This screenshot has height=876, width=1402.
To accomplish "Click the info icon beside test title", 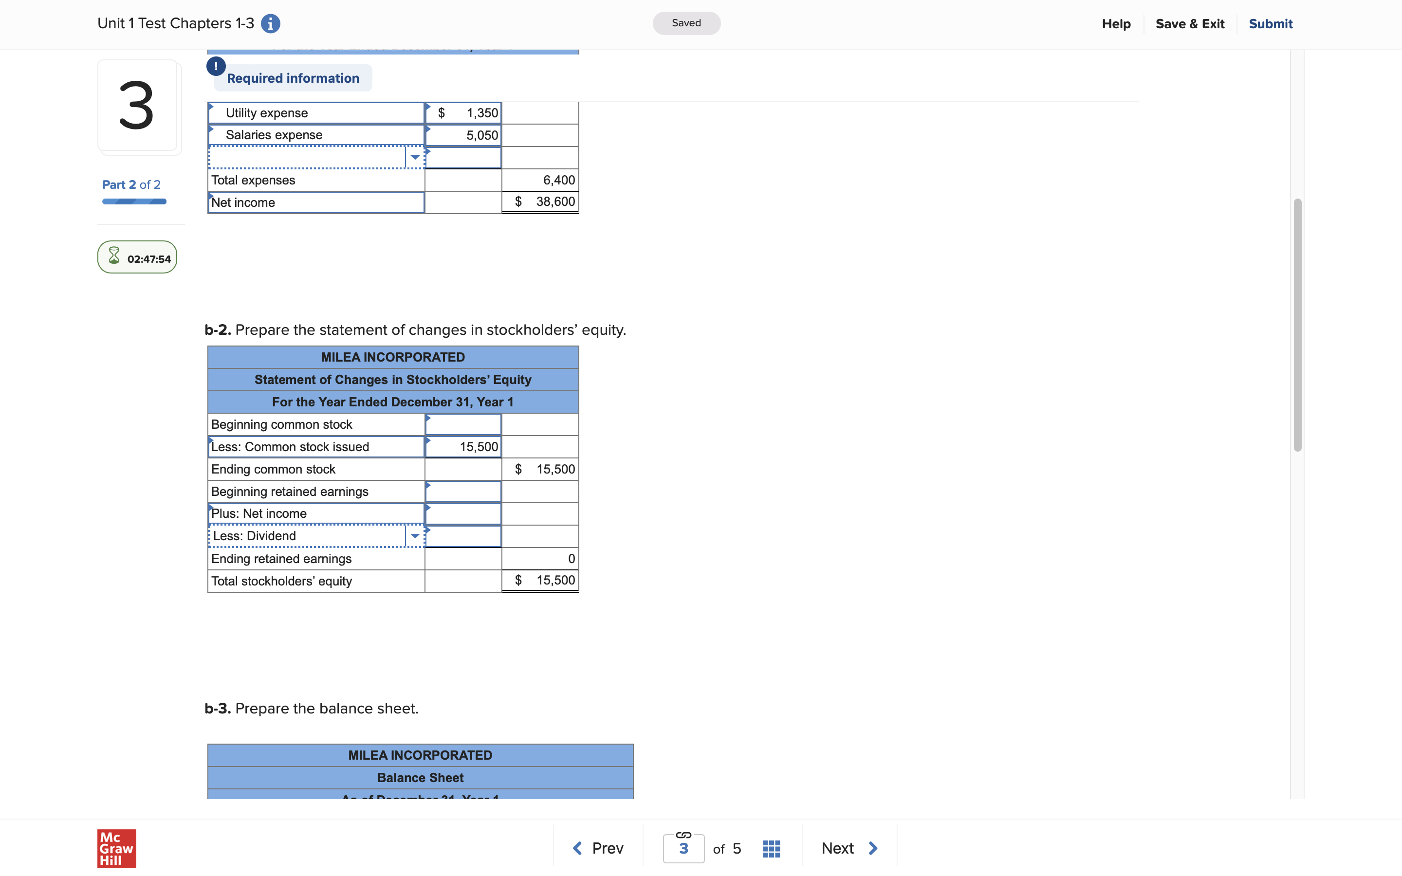I will coord(271,24).
